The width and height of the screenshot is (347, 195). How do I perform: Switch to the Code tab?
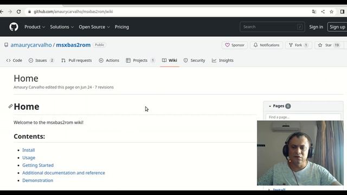click(x=14, y=60)
